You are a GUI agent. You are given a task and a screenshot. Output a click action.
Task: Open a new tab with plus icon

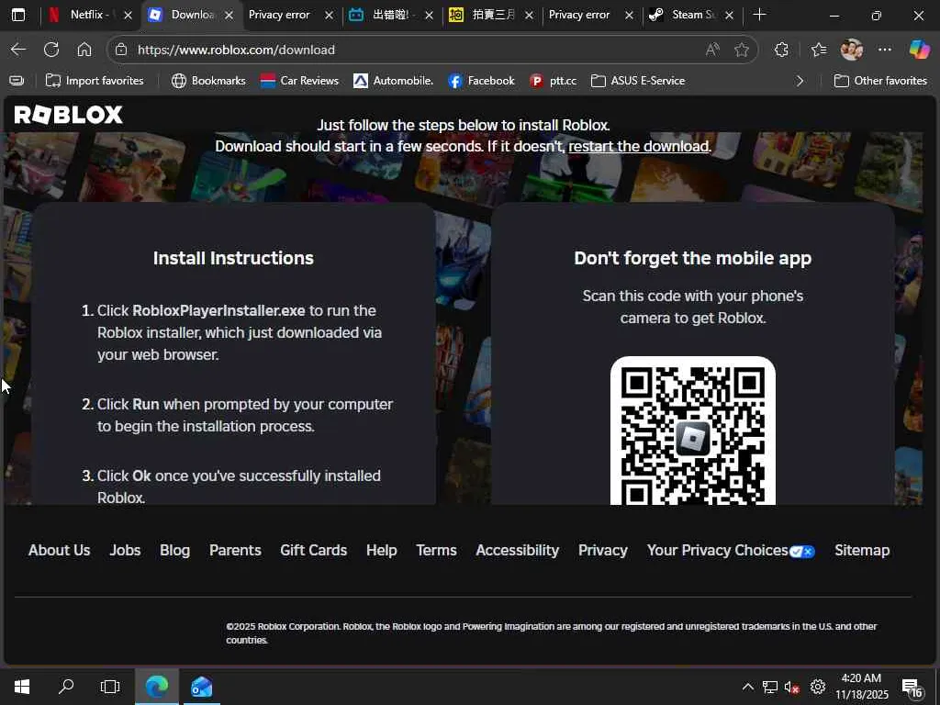pyautogui.click(x=759, y=15)
